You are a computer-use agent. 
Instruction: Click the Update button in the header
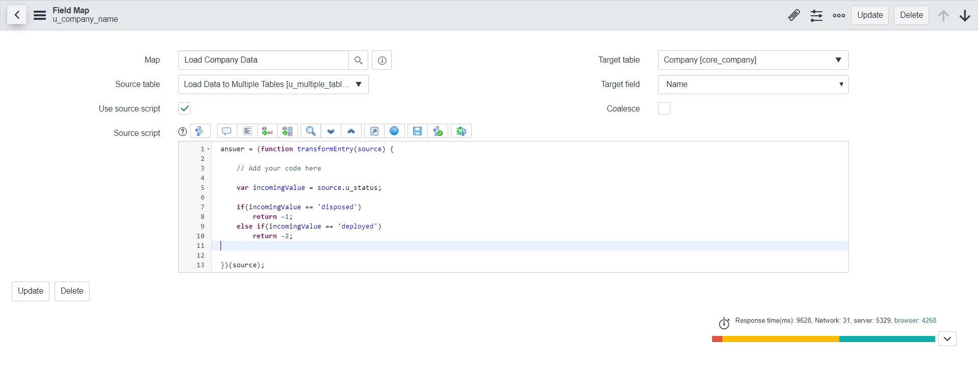870,15
